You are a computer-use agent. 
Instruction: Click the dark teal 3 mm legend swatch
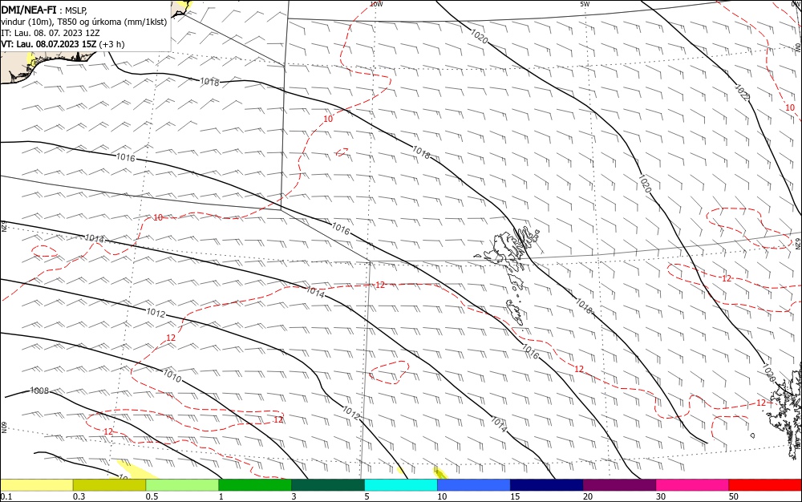pyautogui.click(x=328, y=485)
